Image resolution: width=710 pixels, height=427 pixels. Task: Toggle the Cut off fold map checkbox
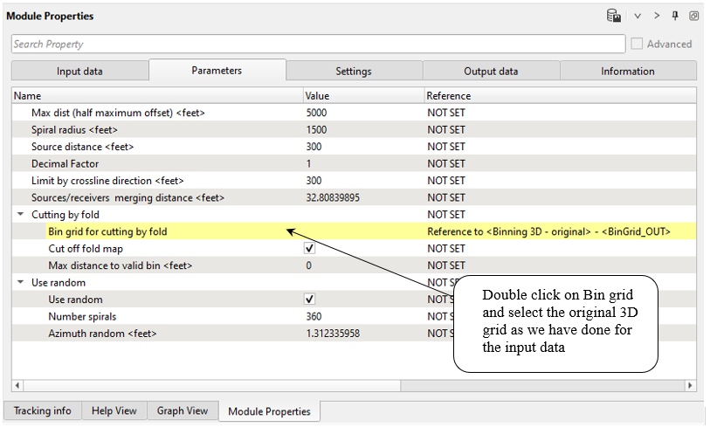pyautogui.click(x=309, y=248)
